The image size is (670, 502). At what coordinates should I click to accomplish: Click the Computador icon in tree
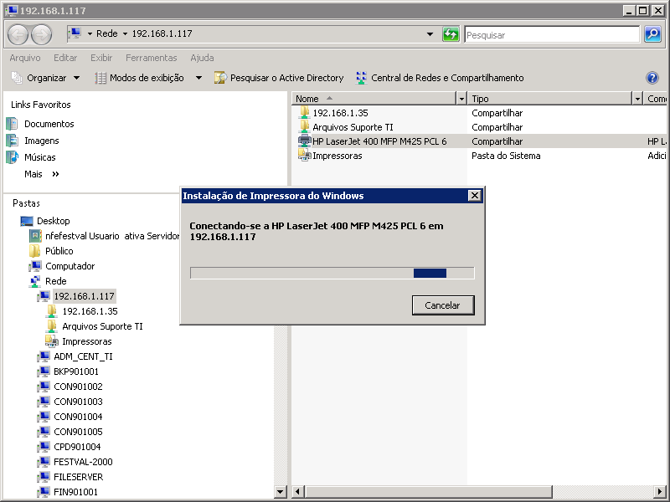click(x=35, y=266)
